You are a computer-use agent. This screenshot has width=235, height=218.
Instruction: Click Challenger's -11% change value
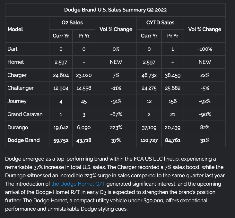tap(116, 88)
